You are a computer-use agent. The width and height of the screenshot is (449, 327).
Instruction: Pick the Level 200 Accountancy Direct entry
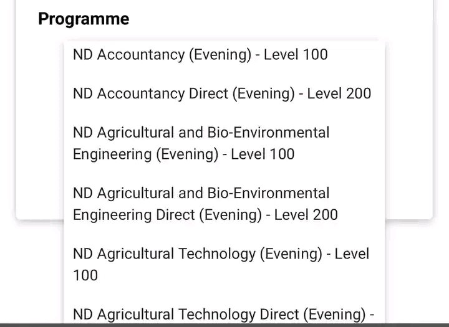tap(221, 93)
